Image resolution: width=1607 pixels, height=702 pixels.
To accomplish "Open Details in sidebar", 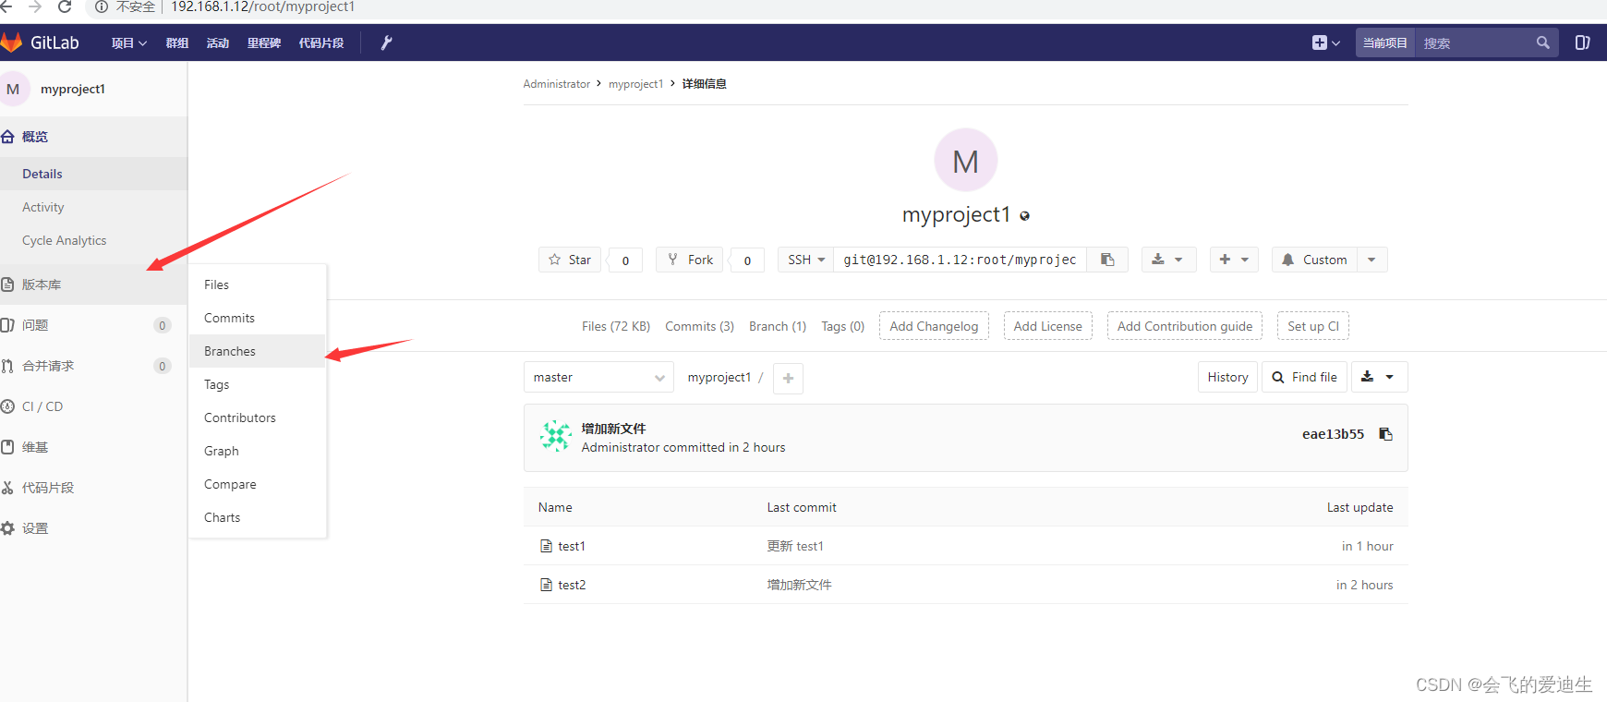I will [x=93, y=174].
